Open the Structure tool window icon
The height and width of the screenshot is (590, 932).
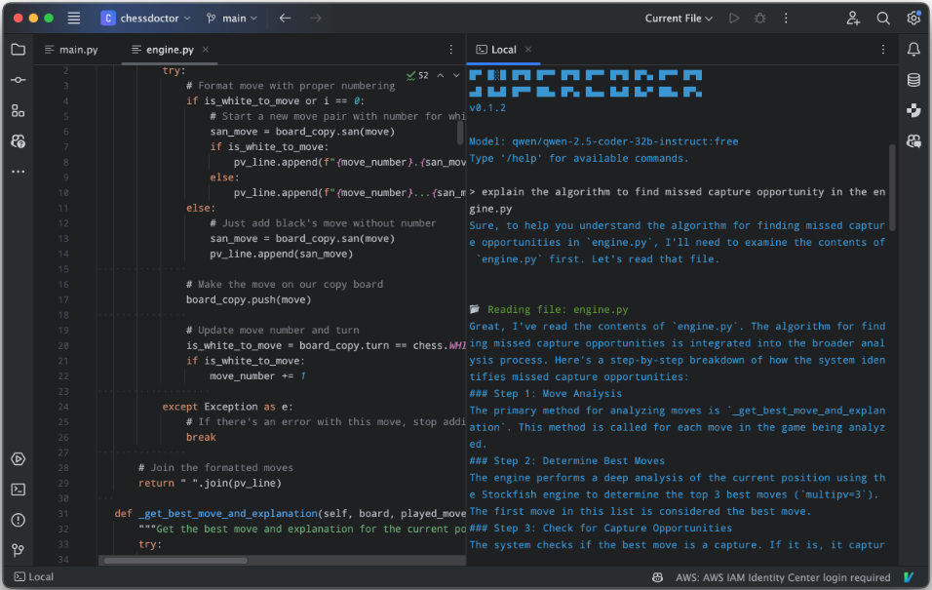tap(19, 110)
